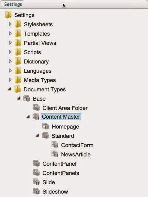
Task: Open the Slide document type
Action: pyautogui.click(x=49, y=182)
